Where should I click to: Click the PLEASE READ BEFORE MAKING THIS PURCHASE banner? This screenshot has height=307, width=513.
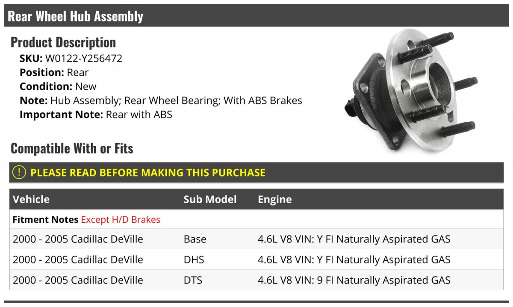coord(256,172)
